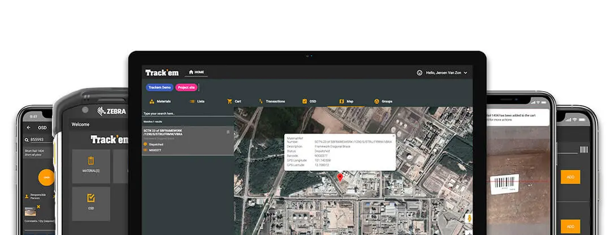The height and width of the screenshot is (235, 615).
Task: Click the Track'em logo on the tablet
Action: click(162, 73)
